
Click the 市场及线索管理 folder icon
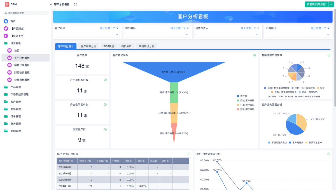coord(6,94)
